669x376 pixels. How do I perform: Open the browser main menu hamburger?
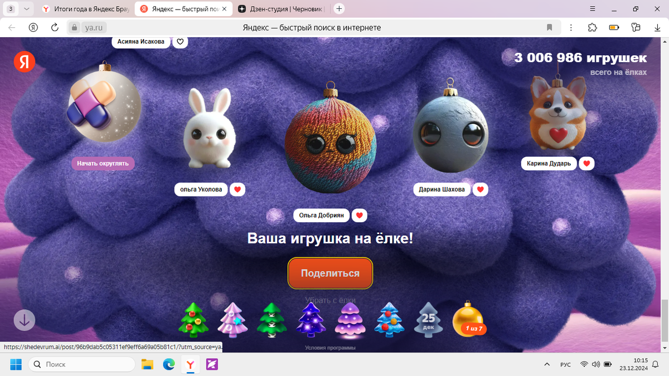593,9
